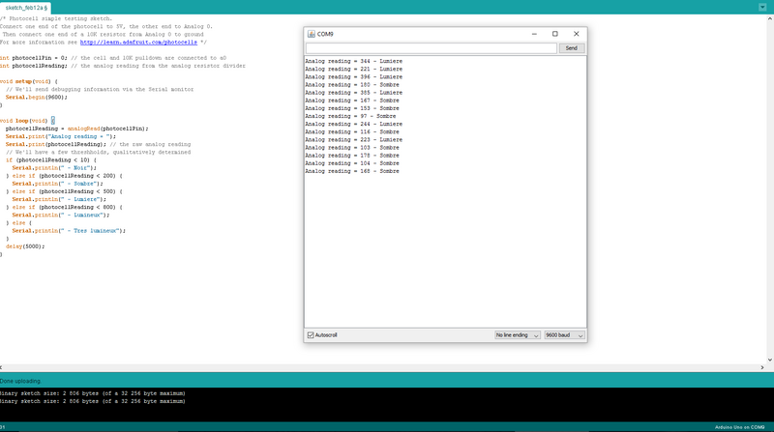Focus the serial monitor message input field

click(432, 47)
